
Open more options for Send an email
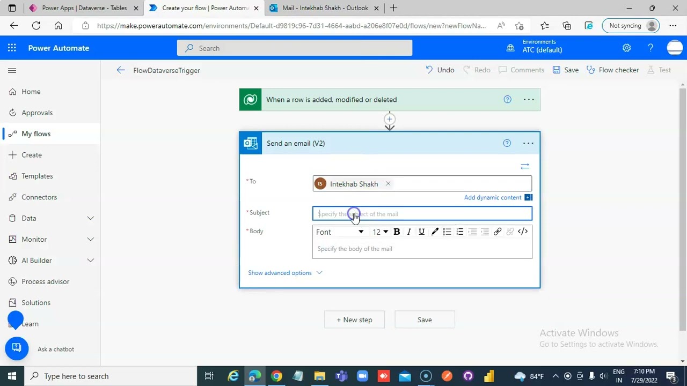tap(528, 143)
